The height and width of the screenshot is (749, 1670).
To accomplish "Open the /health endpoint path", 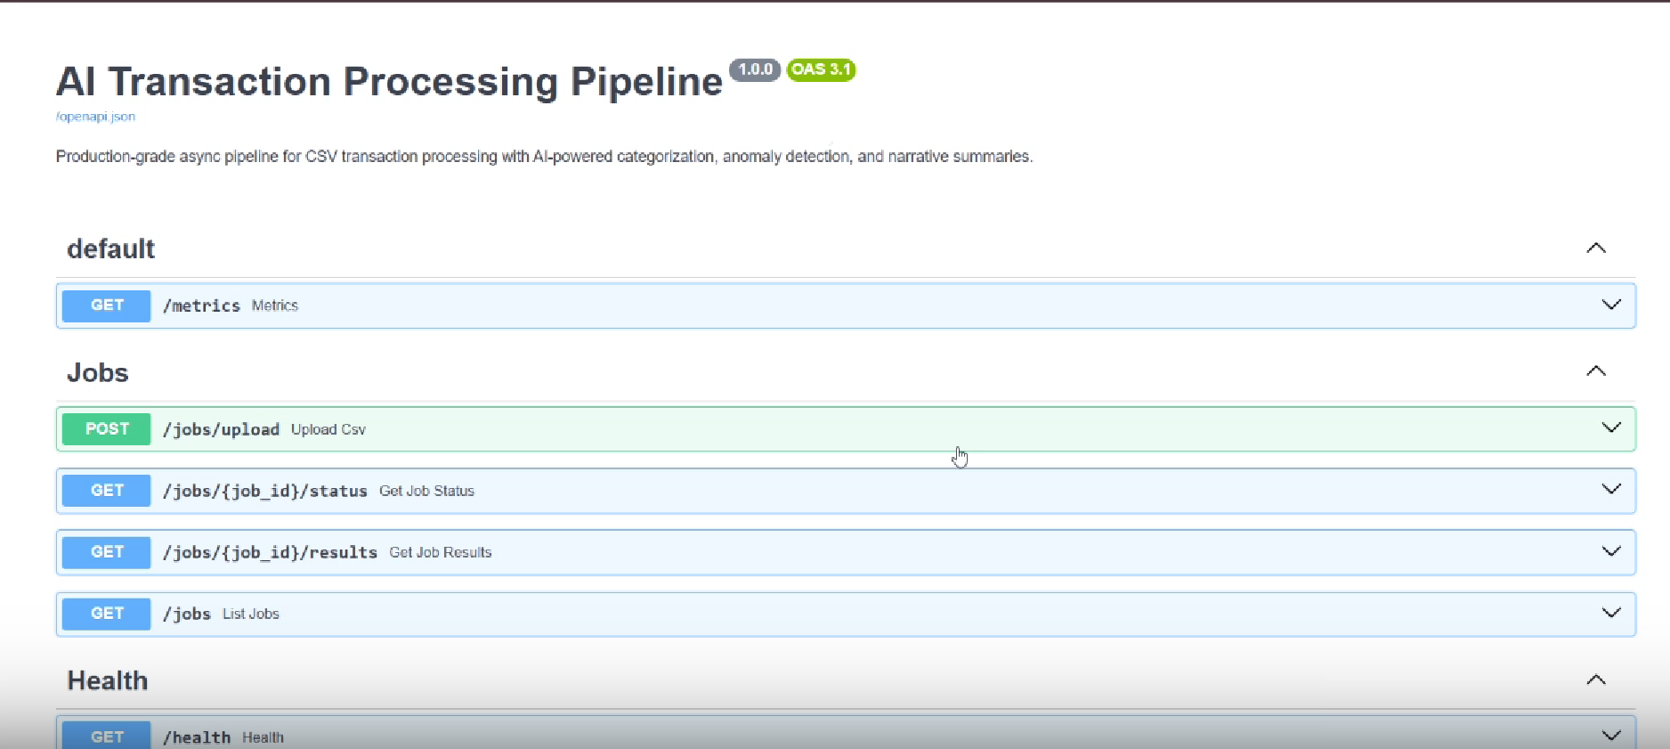I will tap(197, 737).
